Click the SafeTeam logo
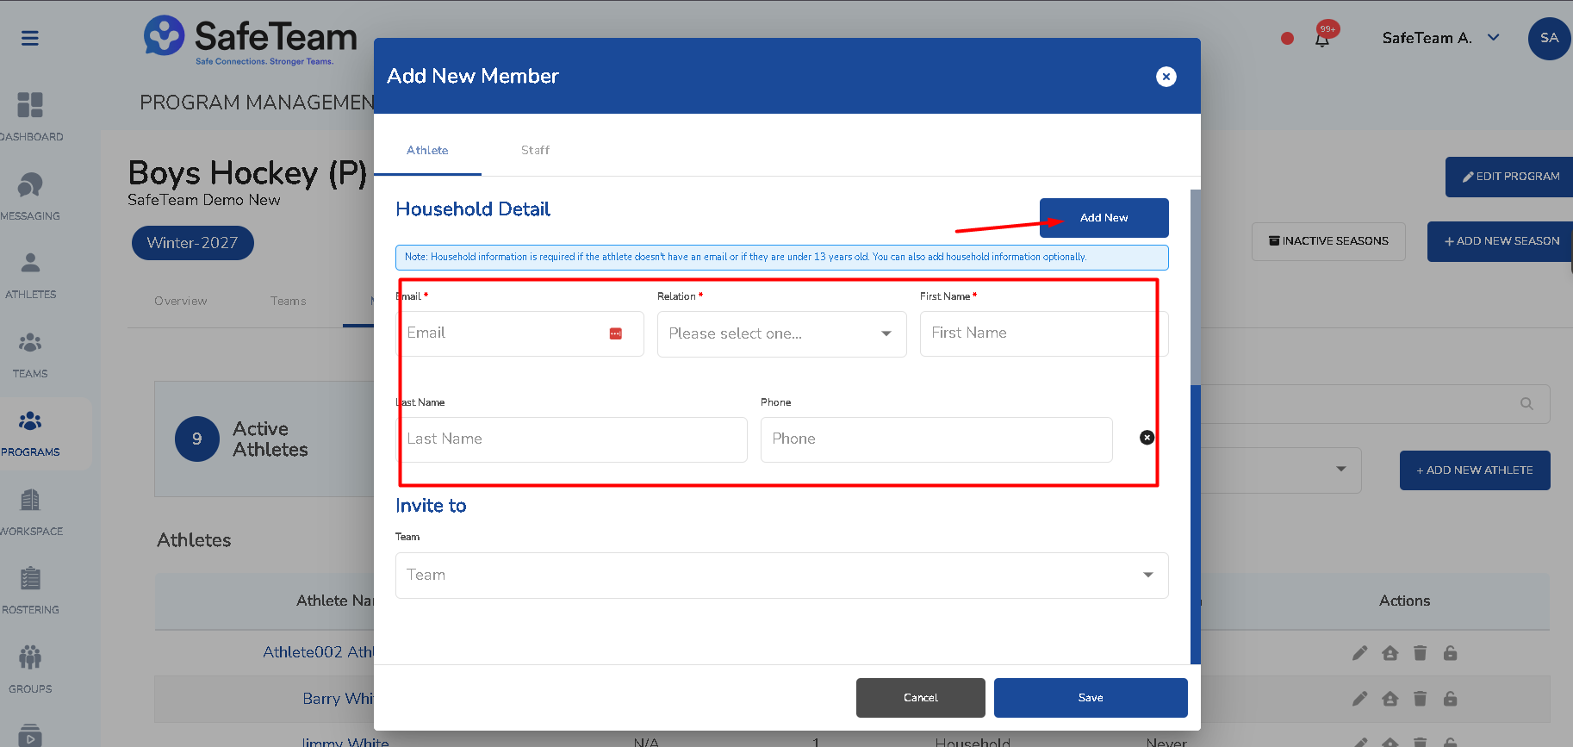This screenshot has height=747, width=1573. click(x=250, y=40)
